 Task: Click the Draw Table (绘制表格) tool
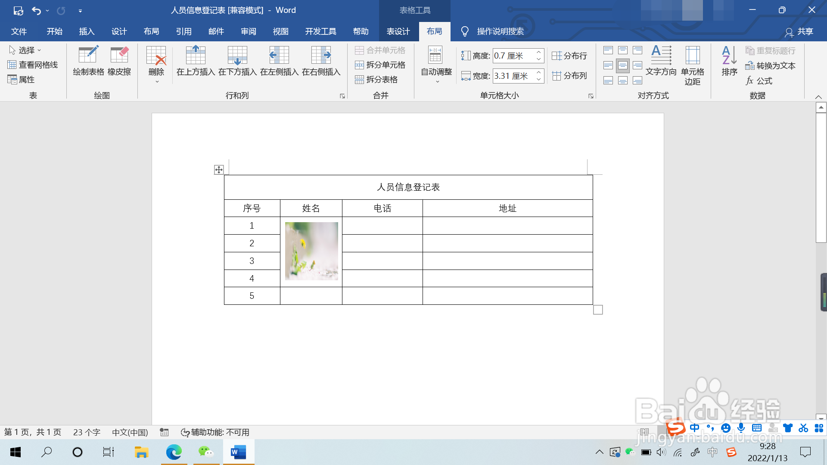[x=88, y=61]
